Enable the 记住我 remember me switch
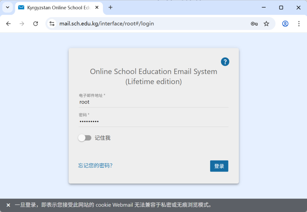The width and height of the screenshot is (307, 212). pos(85,138)
